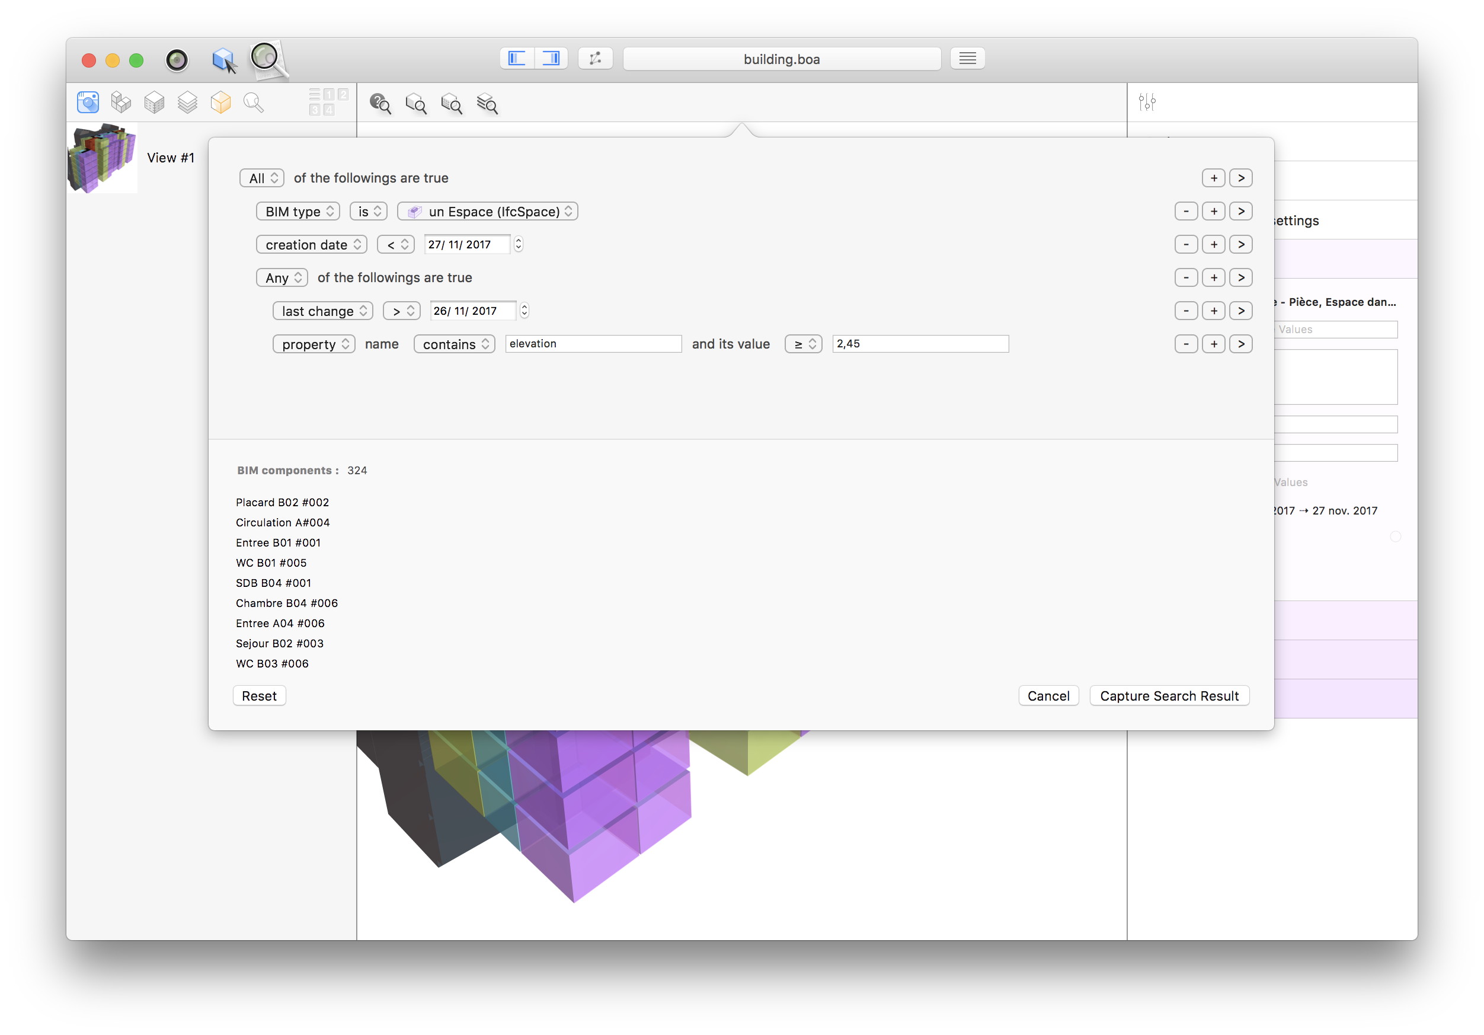Click > button on last change row
1484x1035 pixels.
(1241, 311)
